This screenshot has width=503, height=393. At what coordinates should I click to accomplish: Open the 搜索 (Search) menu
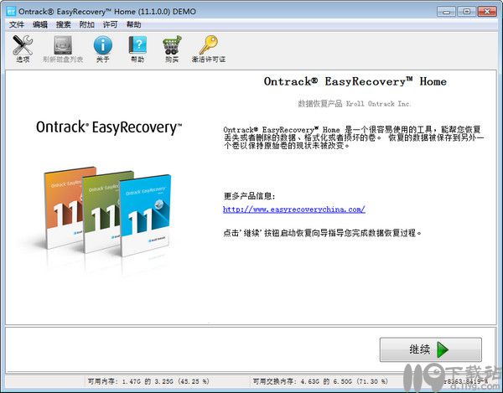click(x=63, y=24)
